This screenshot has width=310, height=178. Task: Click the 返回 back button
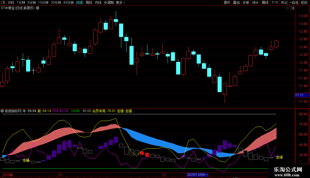click(x=304, y=2)
